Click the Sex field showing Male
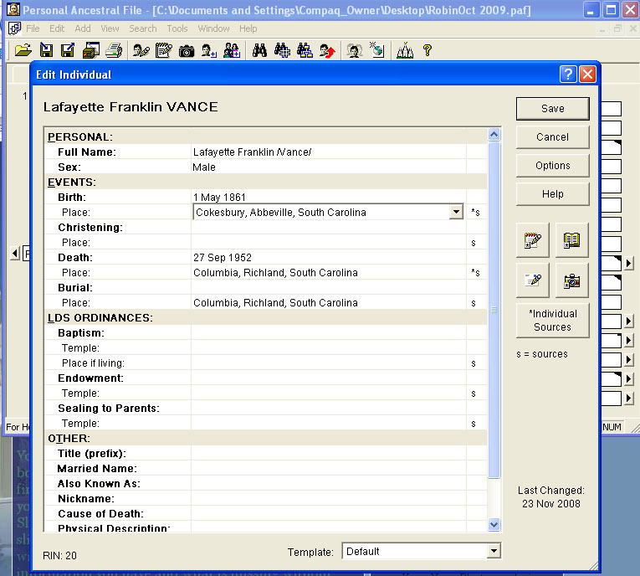 pos(329,167)
